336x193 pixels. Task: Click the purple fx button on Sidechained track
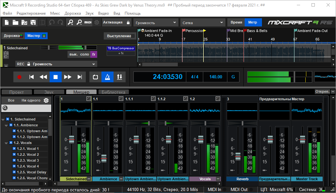tap(94, 54)
